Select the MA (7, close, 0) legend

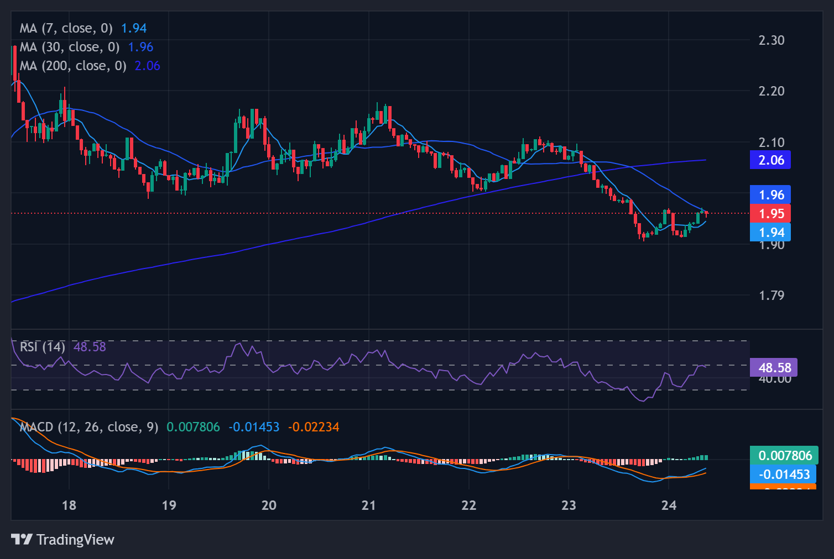66,28
